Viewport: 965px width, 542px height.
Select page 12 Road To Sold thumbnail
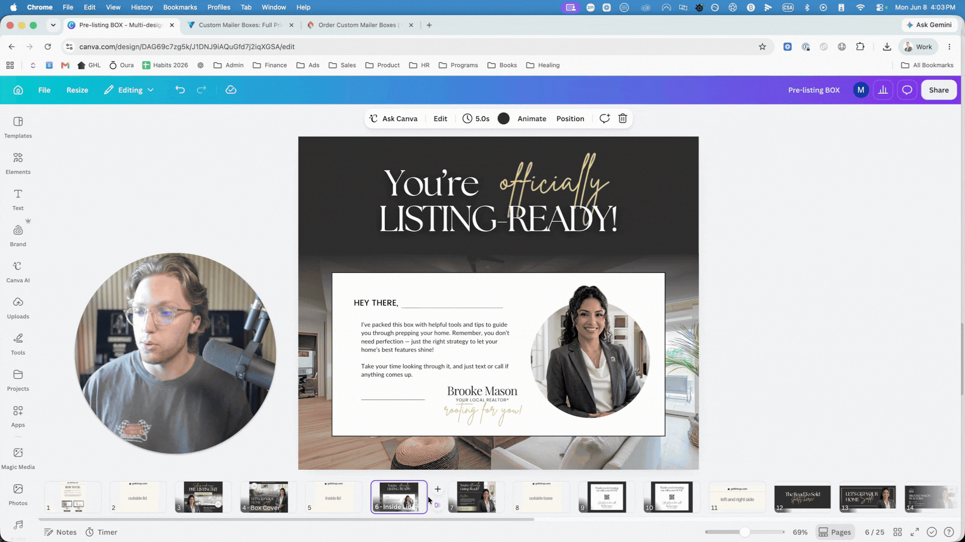[802, 497]
